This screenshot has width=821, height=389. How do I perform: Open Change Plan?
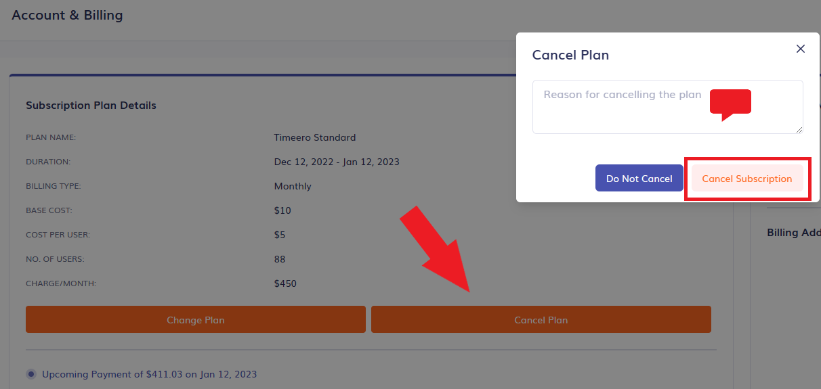point(196,319)
